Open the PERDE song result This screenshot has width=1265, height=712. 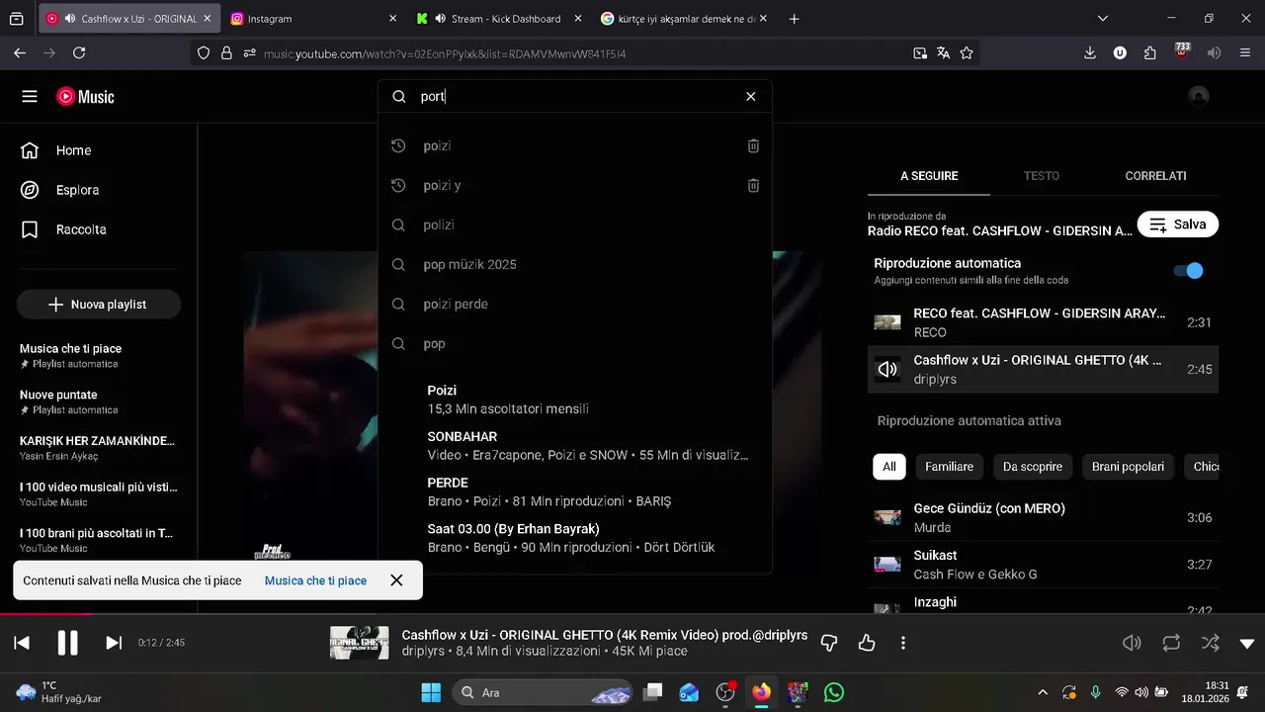click(575, 491)
